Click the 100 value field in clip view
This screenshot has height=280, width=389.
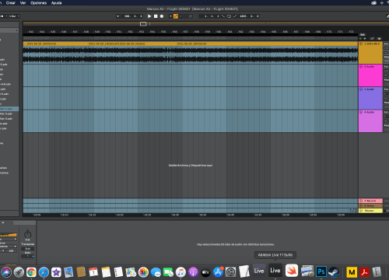point(11,250)
